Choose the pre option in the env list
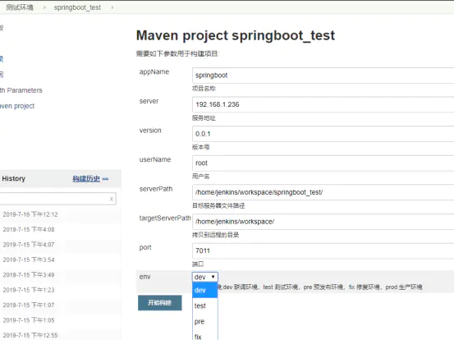This screenshot has width=454, height=340. (205, 321)
